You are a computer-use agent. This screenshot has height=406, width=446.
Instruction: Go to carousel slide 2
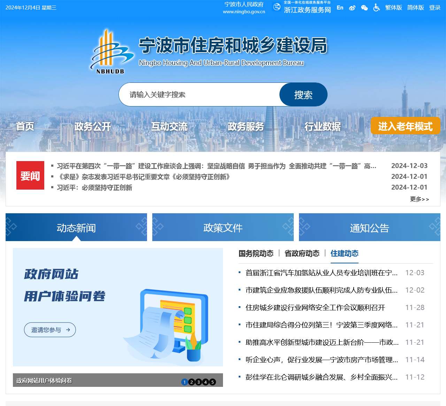coord(192,382)
